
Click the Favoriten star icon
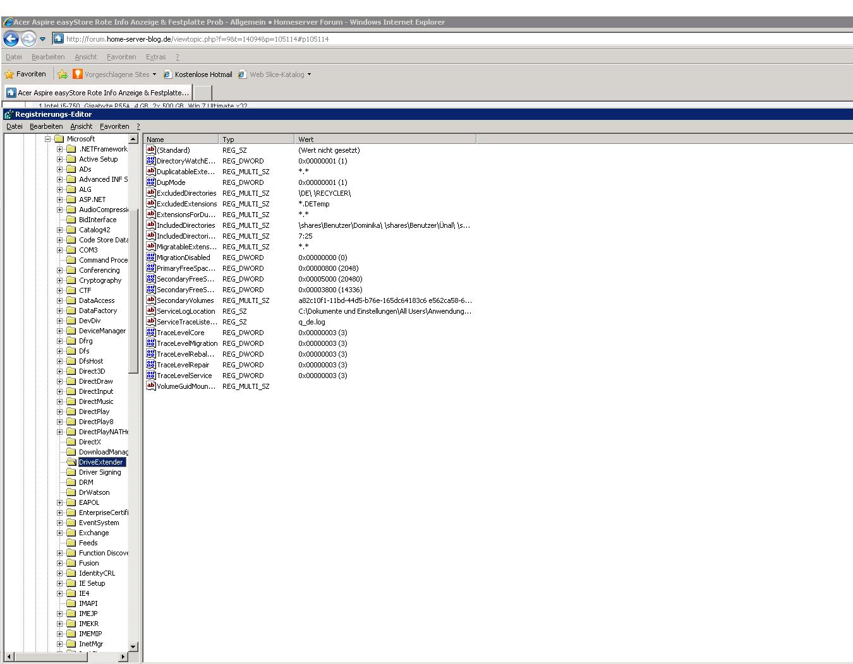(x=9, y=74)
